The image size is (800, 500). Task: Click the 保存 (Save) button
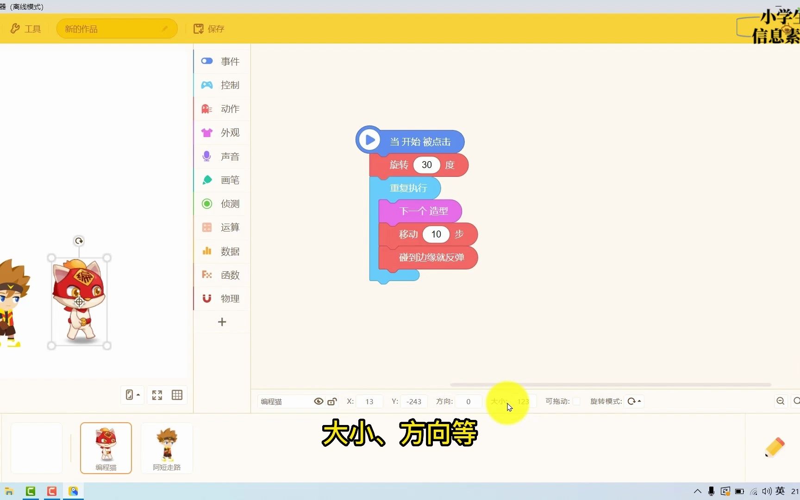click(x=208, y=28)
